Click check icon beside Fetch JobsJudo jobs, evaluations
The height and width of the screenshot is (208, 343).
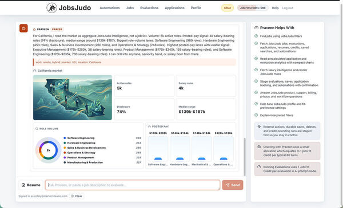[256, 43]
